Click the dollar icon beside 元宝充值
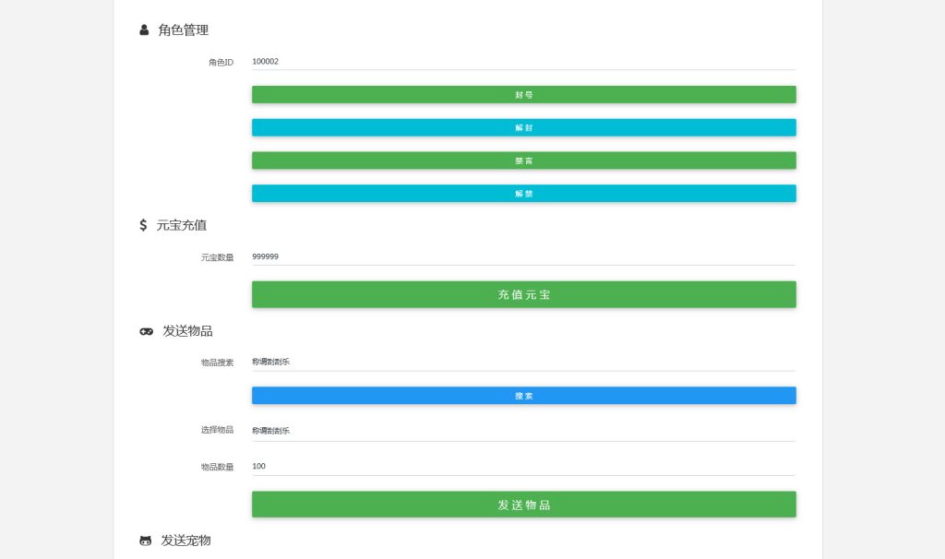This screenshot has height=559, width=945. [143, 224]
